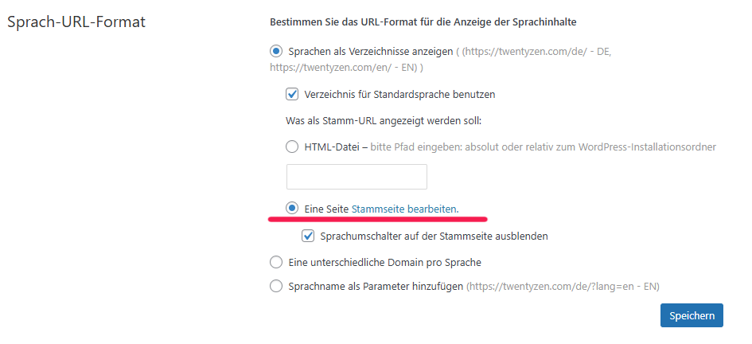
Task: Select 'Sprachname als Parameter hinzufügen' radio button
Action: coord(276,286)
